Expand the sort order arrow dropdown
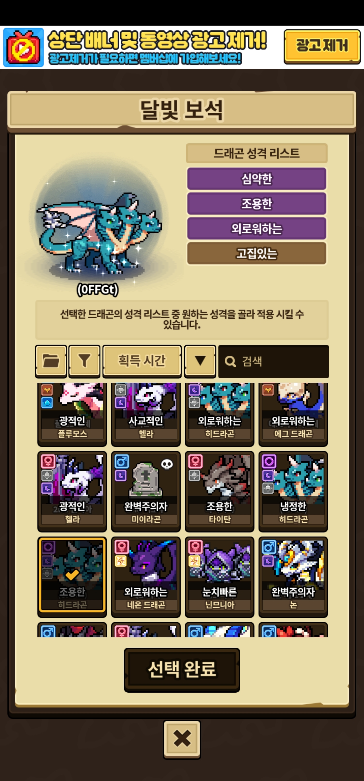 tap(200, 361)
